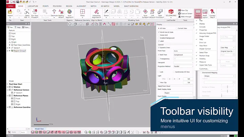
Task: Toggle the Back Face checkbox
Action: (159, 55)
